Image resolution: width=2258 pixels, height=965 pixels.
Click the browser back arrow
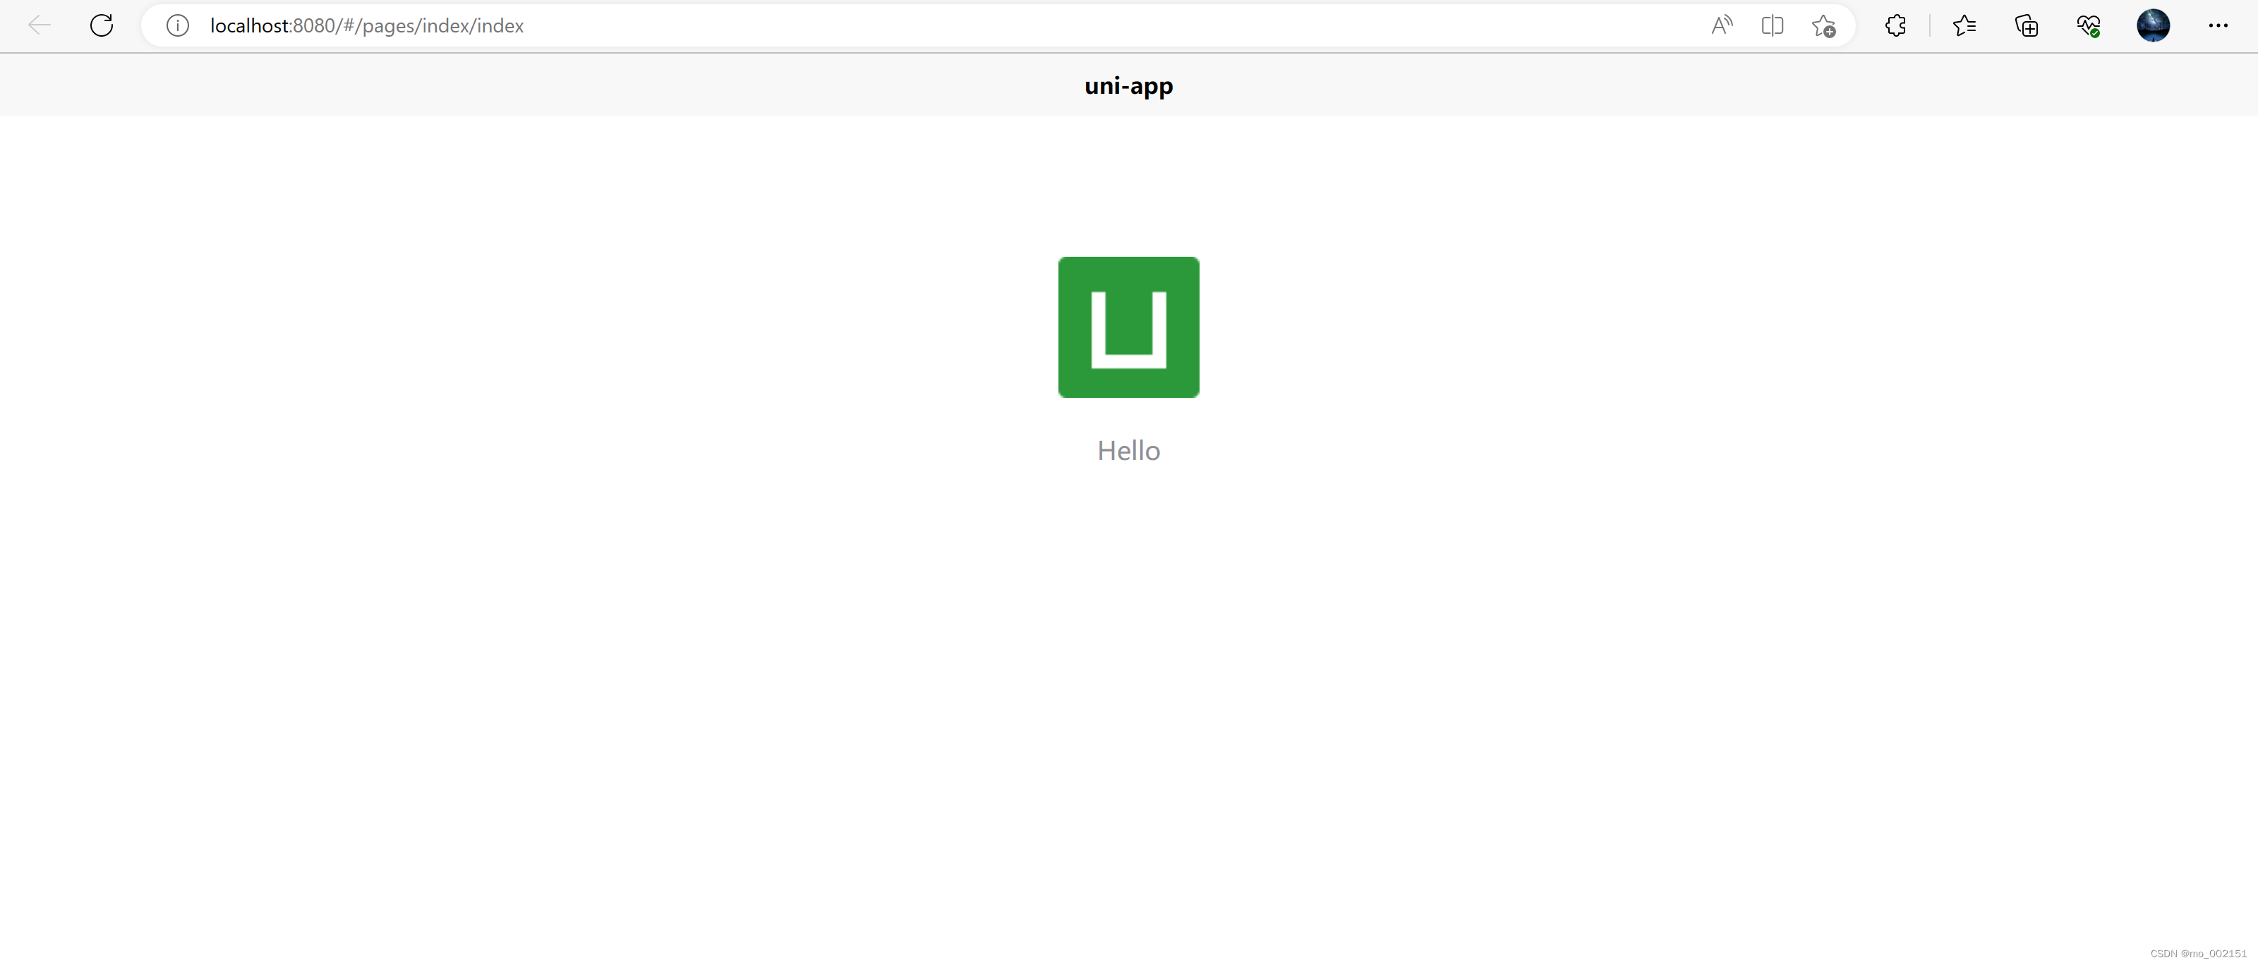[x=40, y=25]
